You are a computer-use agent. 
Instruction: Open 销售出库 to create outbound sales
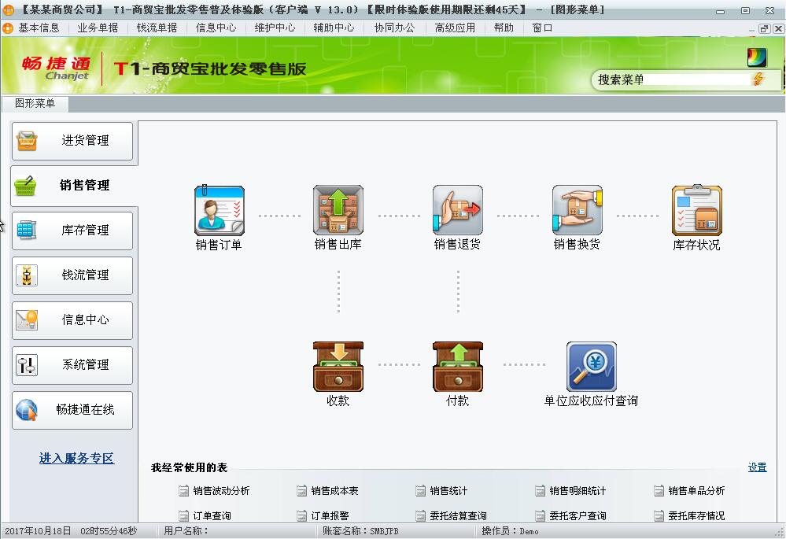click(338, 210)
